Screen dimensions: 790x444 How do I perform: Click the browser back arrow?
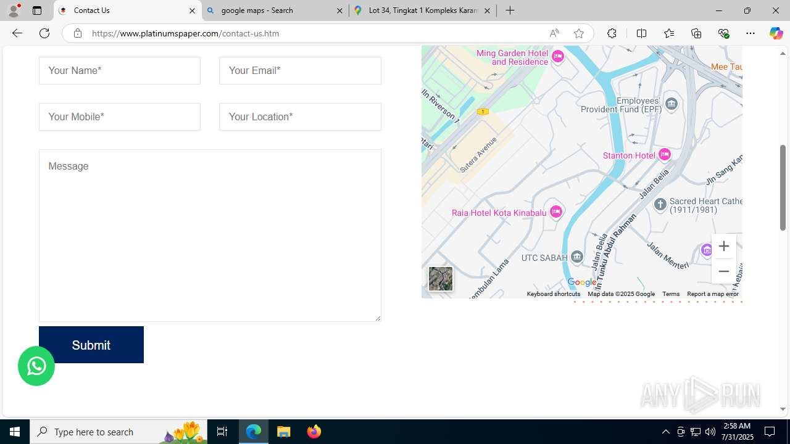(x=17, y=33)
